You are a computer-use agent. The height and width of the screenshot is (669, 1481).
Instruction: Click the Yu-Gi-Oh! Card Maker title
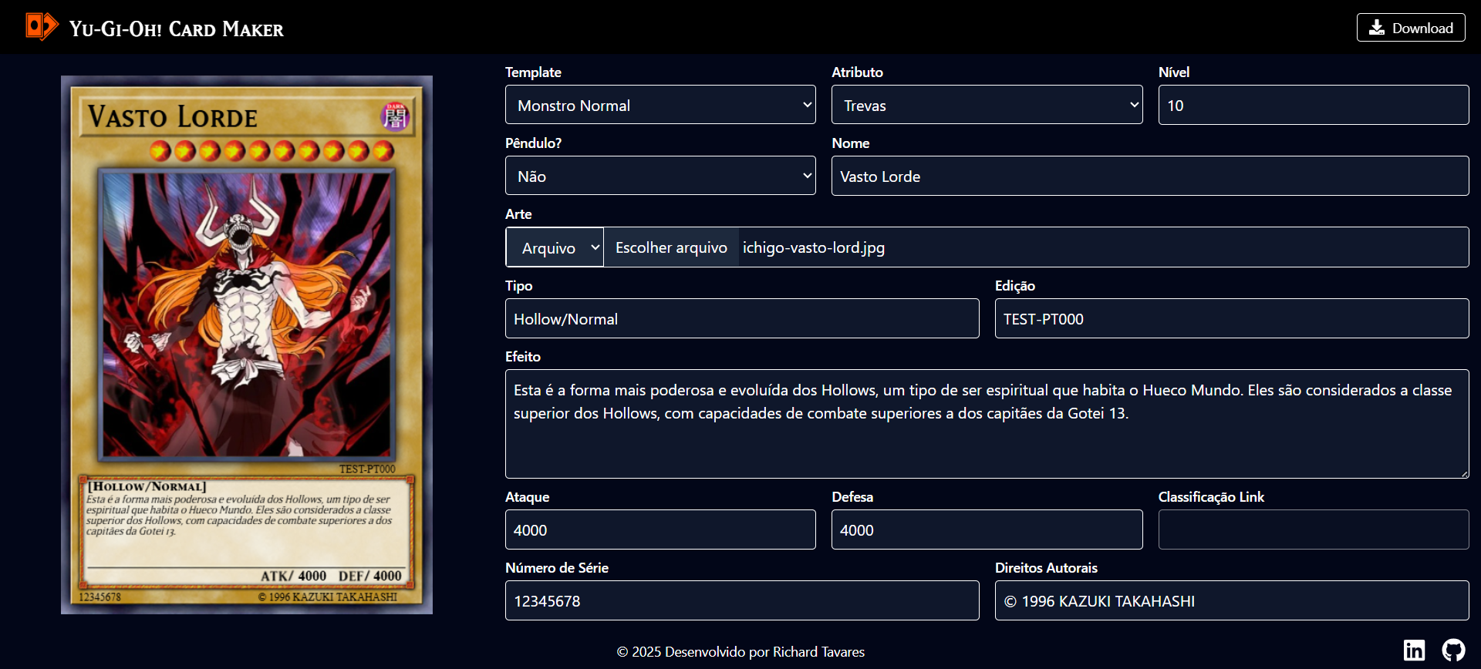[x=177, y=29]
